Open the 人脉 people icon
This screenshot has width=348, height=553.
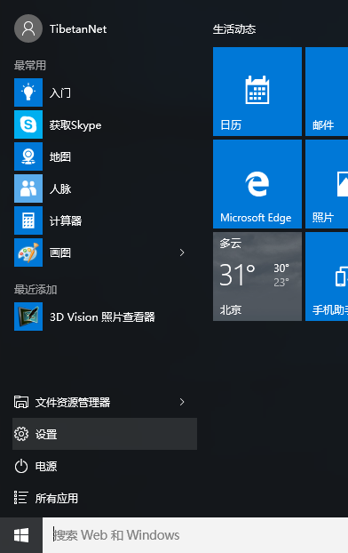click(28, 188)
